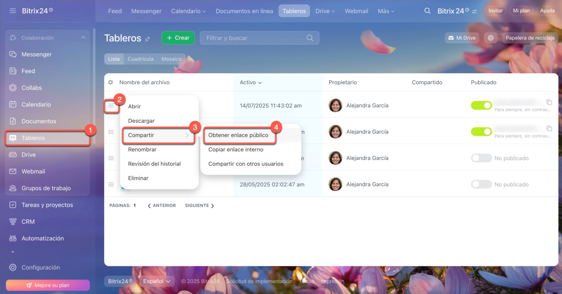Click the column settings gear in table header
The height and width of the screenshot is (294, 562).
click(111, 82)
